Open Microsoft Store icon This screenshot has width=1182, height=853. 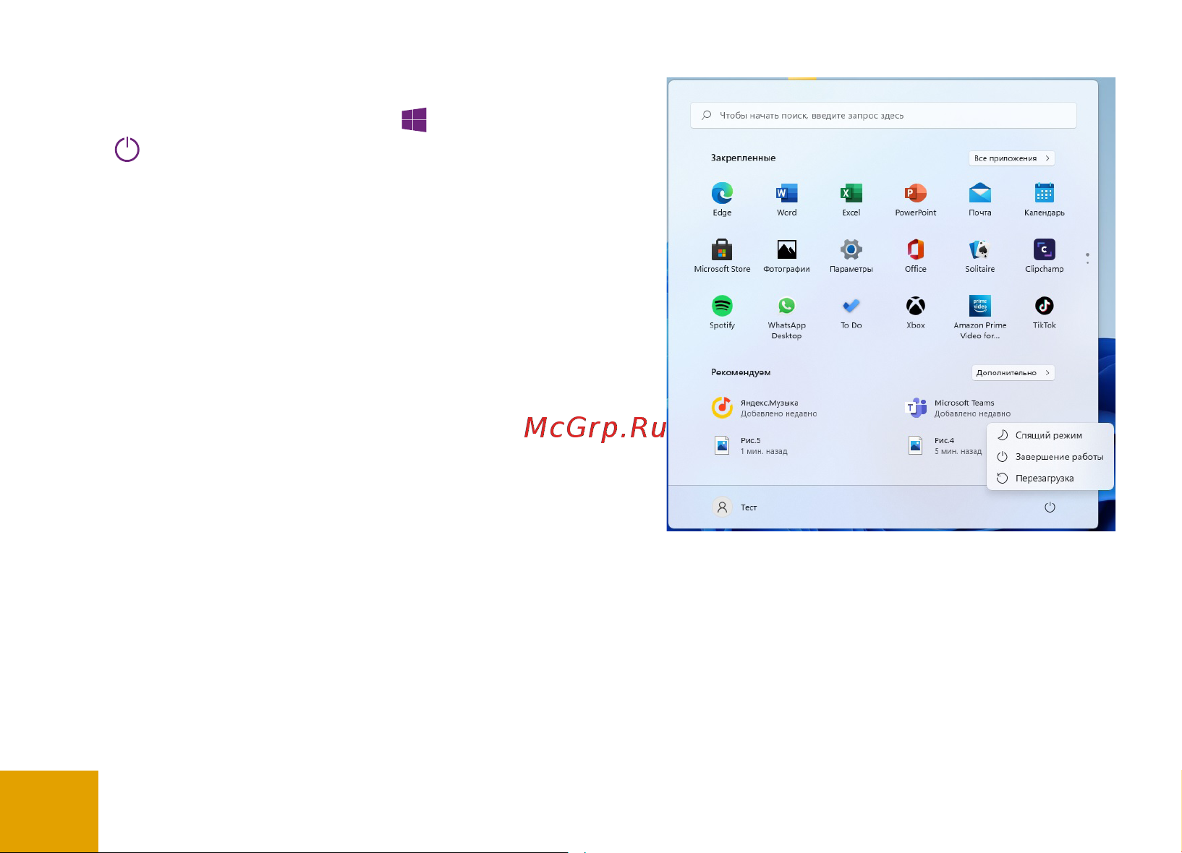(x=722, y=249)
